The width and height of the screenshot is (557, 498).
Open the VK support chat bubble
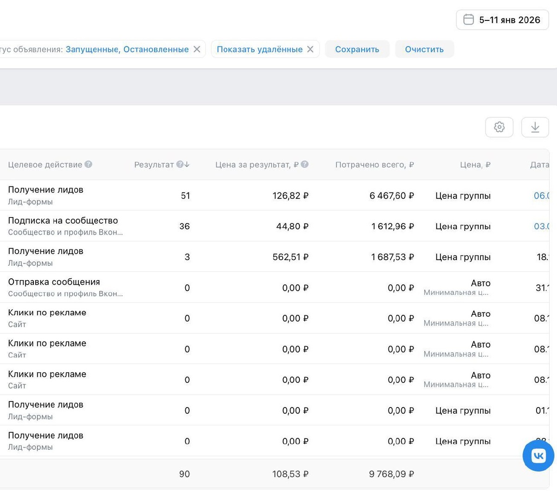coord(538,456)
